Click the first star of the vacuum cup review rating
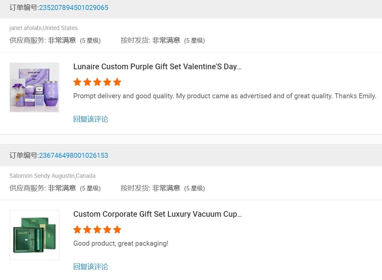This screenshot has height=280, width=382. (77, 229)
